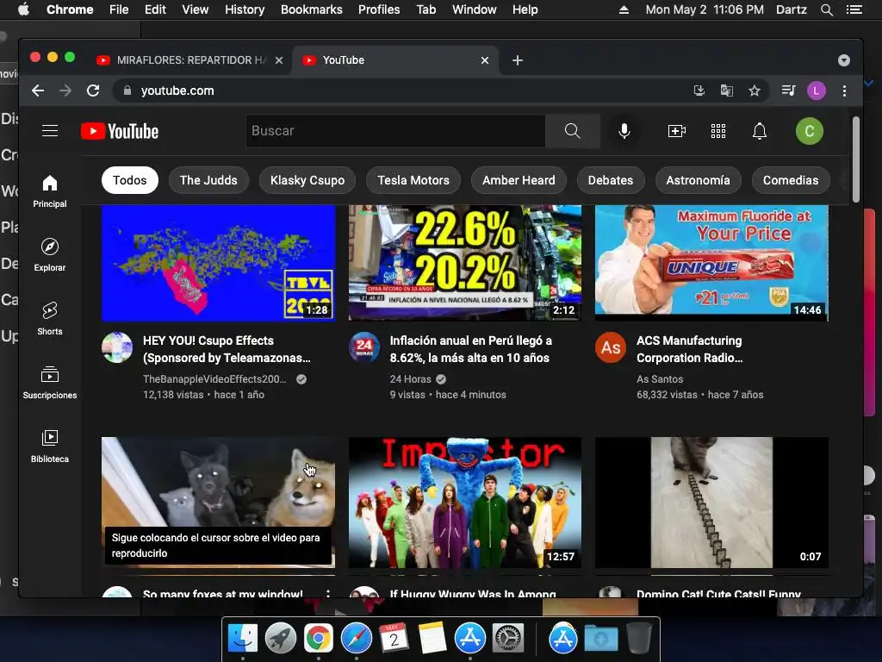
Task: Open a new tab with plus button
Action: [518, 60]
